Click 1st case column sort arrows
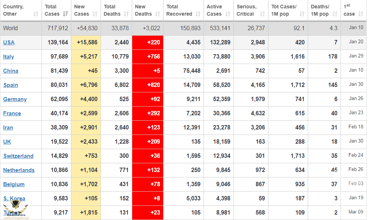This screenshot has width=370, height=220. (361, 14)
